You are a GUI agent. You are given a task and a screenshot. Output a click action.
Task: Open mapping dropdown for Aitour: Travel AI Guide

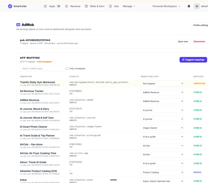point(162,164)
